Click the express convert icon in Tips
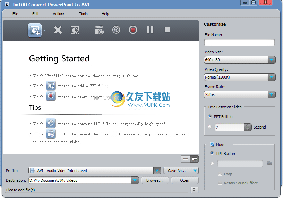The width and height of the screenshot is (283, 198). coord(51,123)
